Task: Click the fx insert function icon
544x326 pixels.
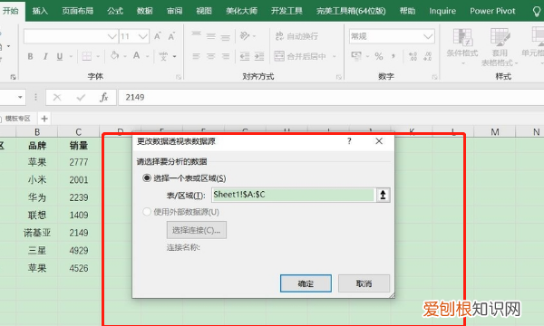Action: [103, 98]
